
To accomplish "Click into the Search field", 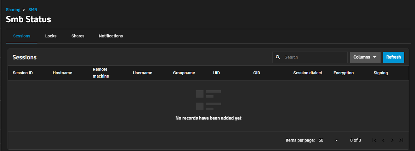I will (314, 57).
